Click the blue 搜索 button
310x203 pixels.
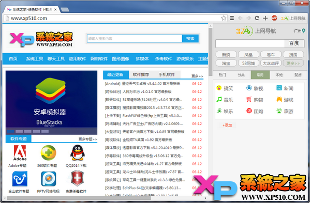(x=190, y=38)
